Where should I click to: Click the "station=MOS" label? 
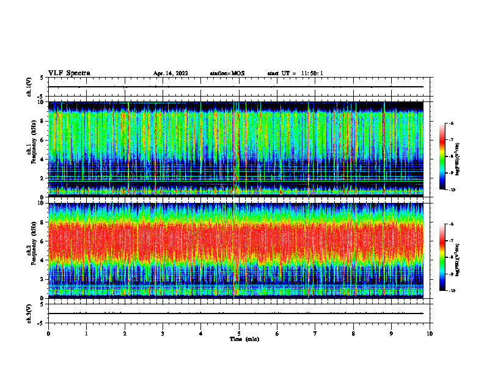(x=227, y=73)
